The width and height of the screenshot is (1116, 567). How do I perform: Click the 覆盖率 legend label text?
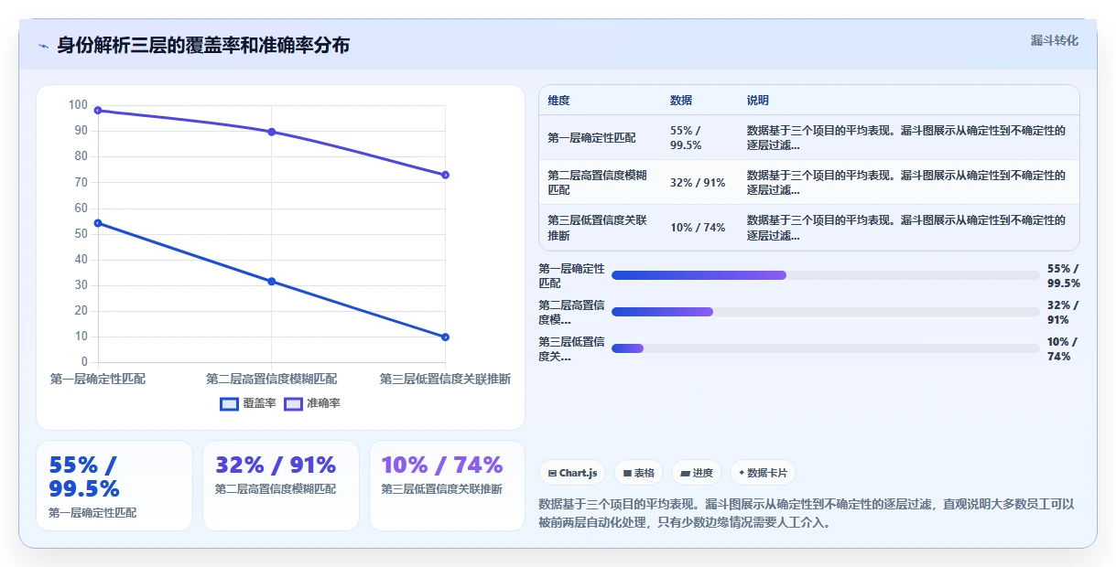(259, 403)
